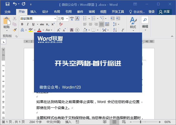This screenshot has height=125, width=176.
Task: Expand the 粘贴 paste options arrow
Action: [7, 30]
